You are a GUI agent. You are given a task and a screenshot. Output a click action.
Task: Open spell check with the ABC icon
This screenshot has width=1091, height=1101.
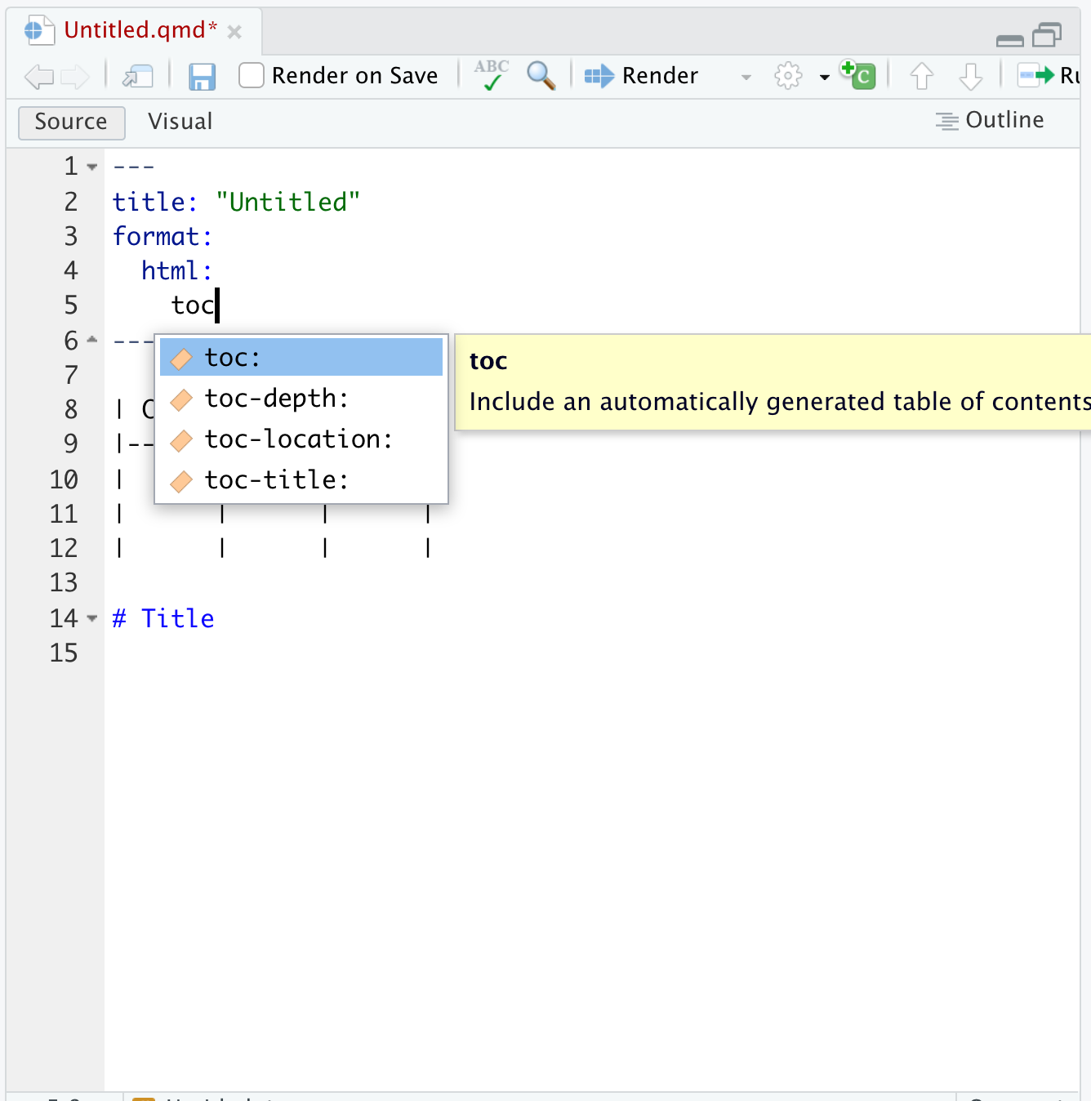(x=490, y=75)
